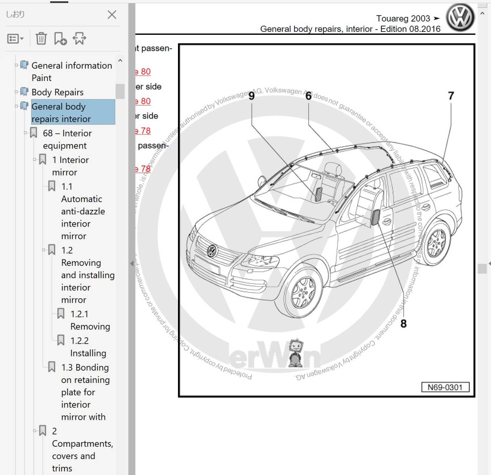Click the General information Paint bookmark icon

[x=25, y=65]
